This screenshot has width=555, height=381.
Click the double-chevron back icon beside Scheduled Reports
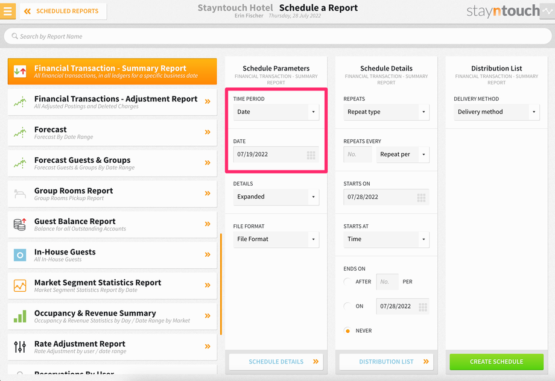pos(27,11)
